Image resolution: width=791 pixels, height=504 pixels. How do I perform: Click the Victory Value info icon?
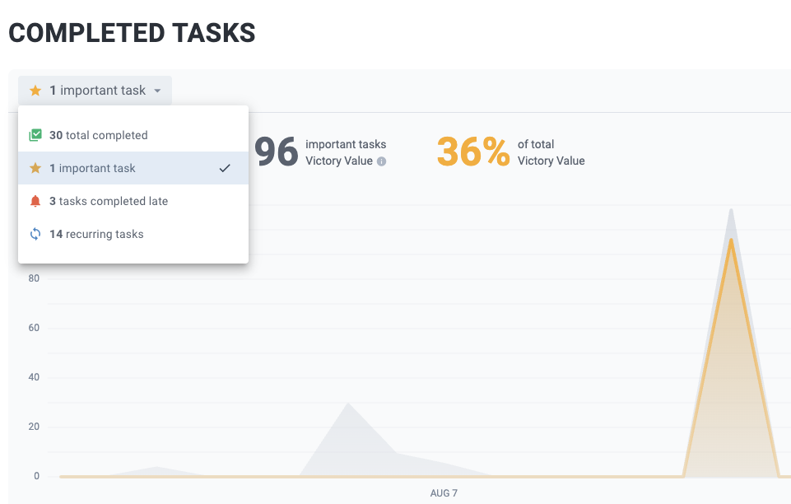[381, 161]
